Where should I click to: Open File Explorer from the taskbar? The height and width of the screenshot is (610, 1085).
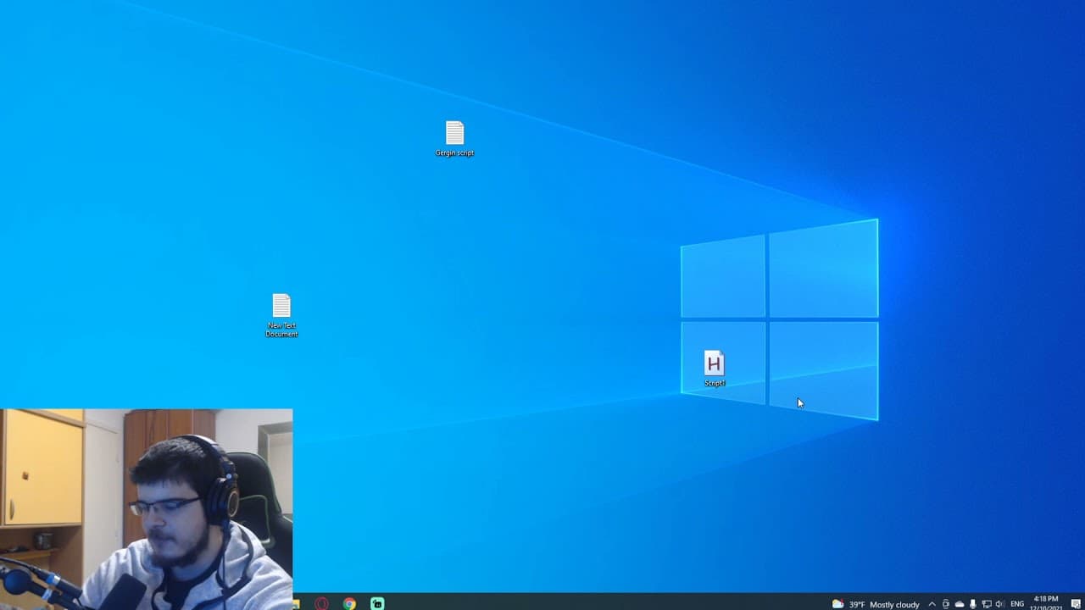(x=297, y=604)
